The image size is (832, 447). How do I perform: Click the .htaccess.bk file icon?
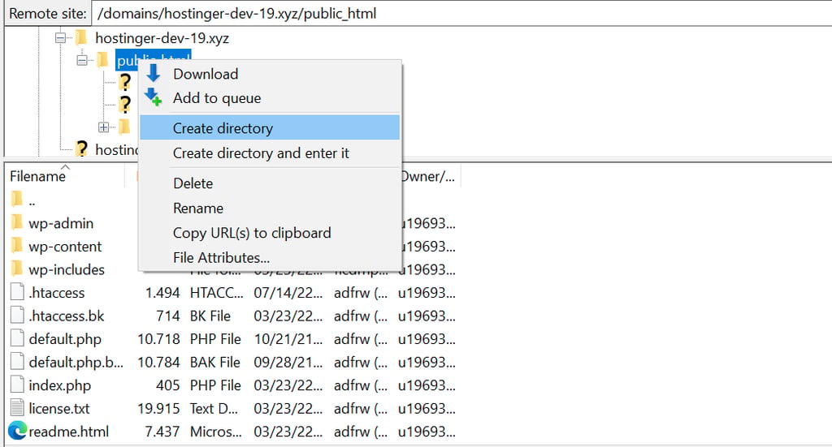click(18, 315)
